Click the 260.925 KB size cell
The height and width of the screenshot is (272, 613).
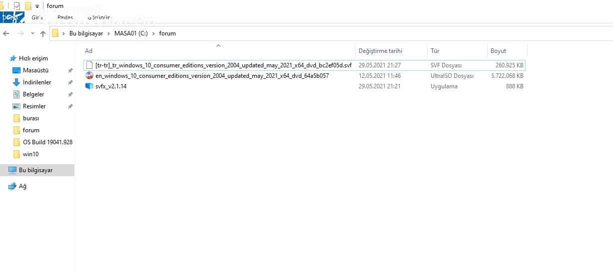510,65
